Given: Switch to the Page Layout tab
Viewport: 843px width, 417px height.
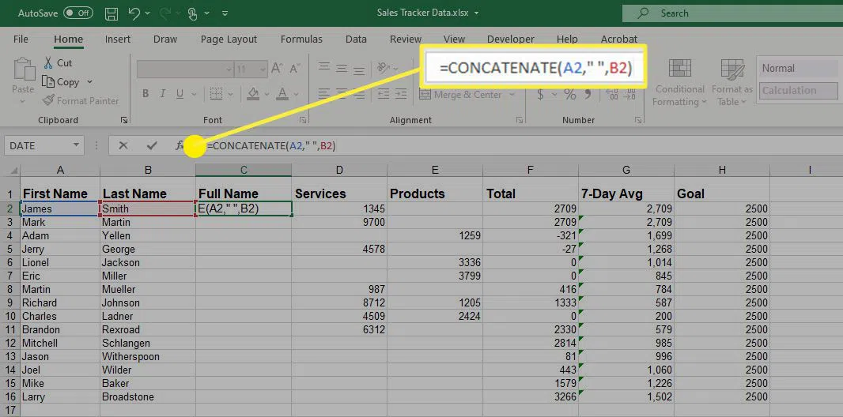Looking at the screenshot, I should (x=229, y=39).
